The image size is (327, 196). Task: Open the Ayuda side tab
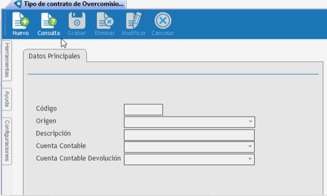click(7, 99)
